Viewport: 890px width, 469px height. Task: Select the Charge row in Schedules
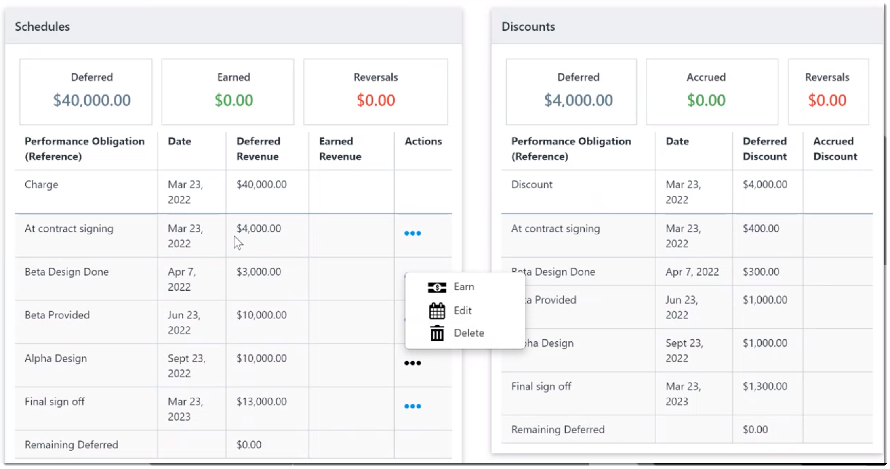pyautogui.click(x=233, y=192)
